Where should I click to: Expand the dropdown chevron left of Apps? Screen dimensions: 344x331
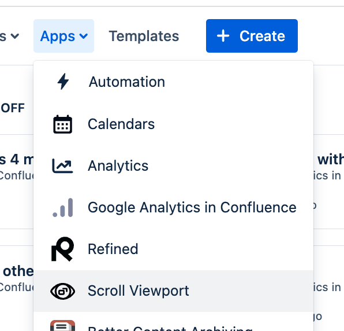pyautogui.click(x=14, y=36)
